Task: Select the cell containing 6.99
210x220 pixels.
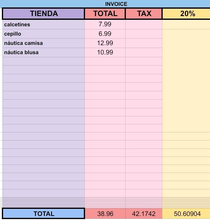Action: [x=105, y=34]
